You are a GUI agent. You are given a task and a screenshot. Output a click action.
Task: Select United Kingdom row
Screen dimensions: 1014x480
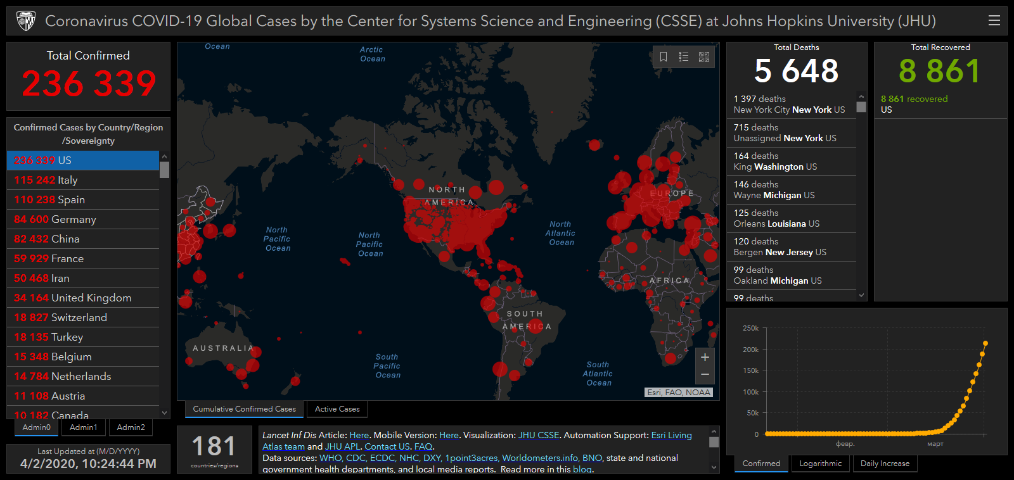tap(83, 298)
